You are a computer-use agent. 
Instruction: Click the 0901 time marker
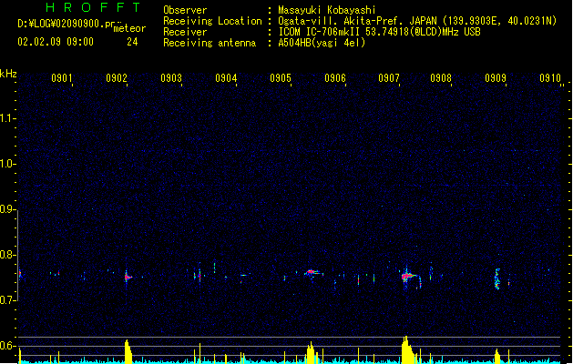62,77
